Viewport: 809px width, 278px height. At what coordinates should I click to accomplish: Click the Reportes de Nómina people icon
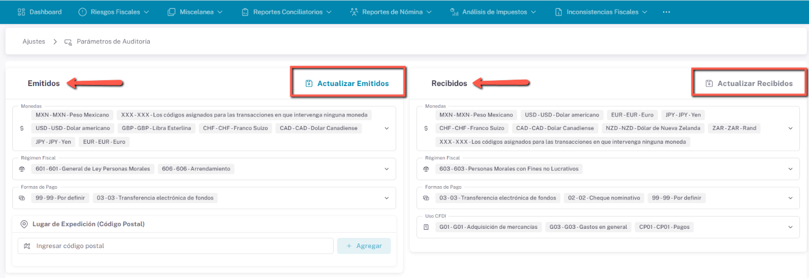pos(354,12)
